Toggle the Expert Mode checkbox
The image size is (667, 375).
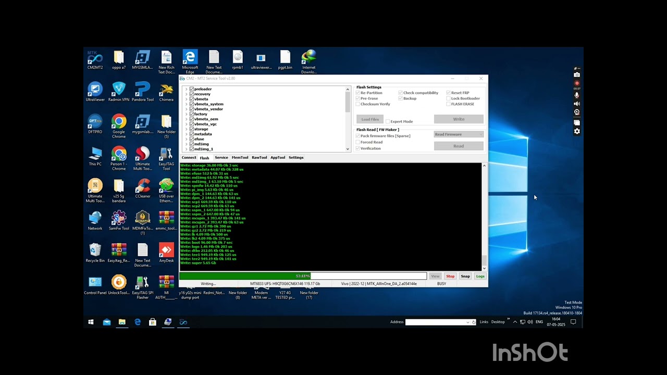point(388,121)
